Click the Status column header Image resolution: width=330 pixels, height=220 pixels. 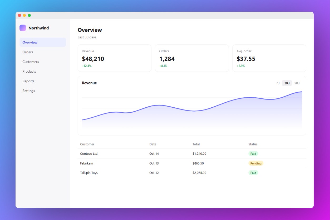(253, 144)
